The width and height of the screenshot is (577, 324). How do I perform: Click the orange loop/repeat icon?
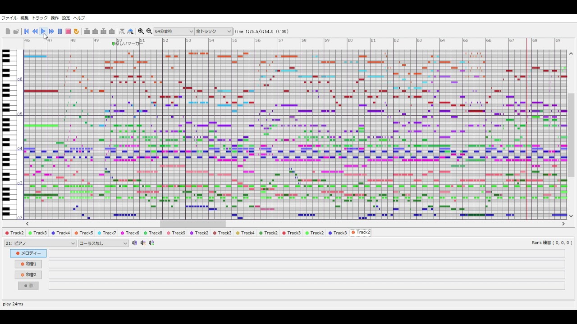tap(76, 31)
